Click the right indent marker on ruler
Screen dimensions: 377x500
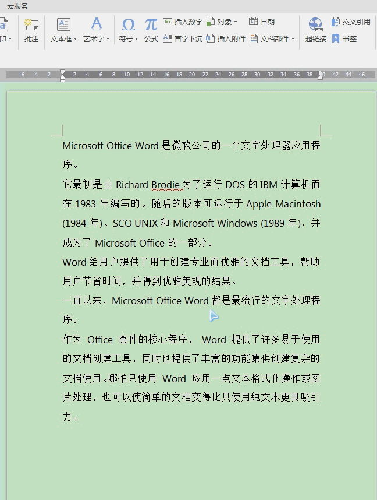pos(321,77)
